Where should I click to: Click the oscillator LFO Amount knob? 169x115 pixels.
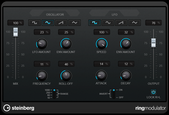[x=42, y=44]
